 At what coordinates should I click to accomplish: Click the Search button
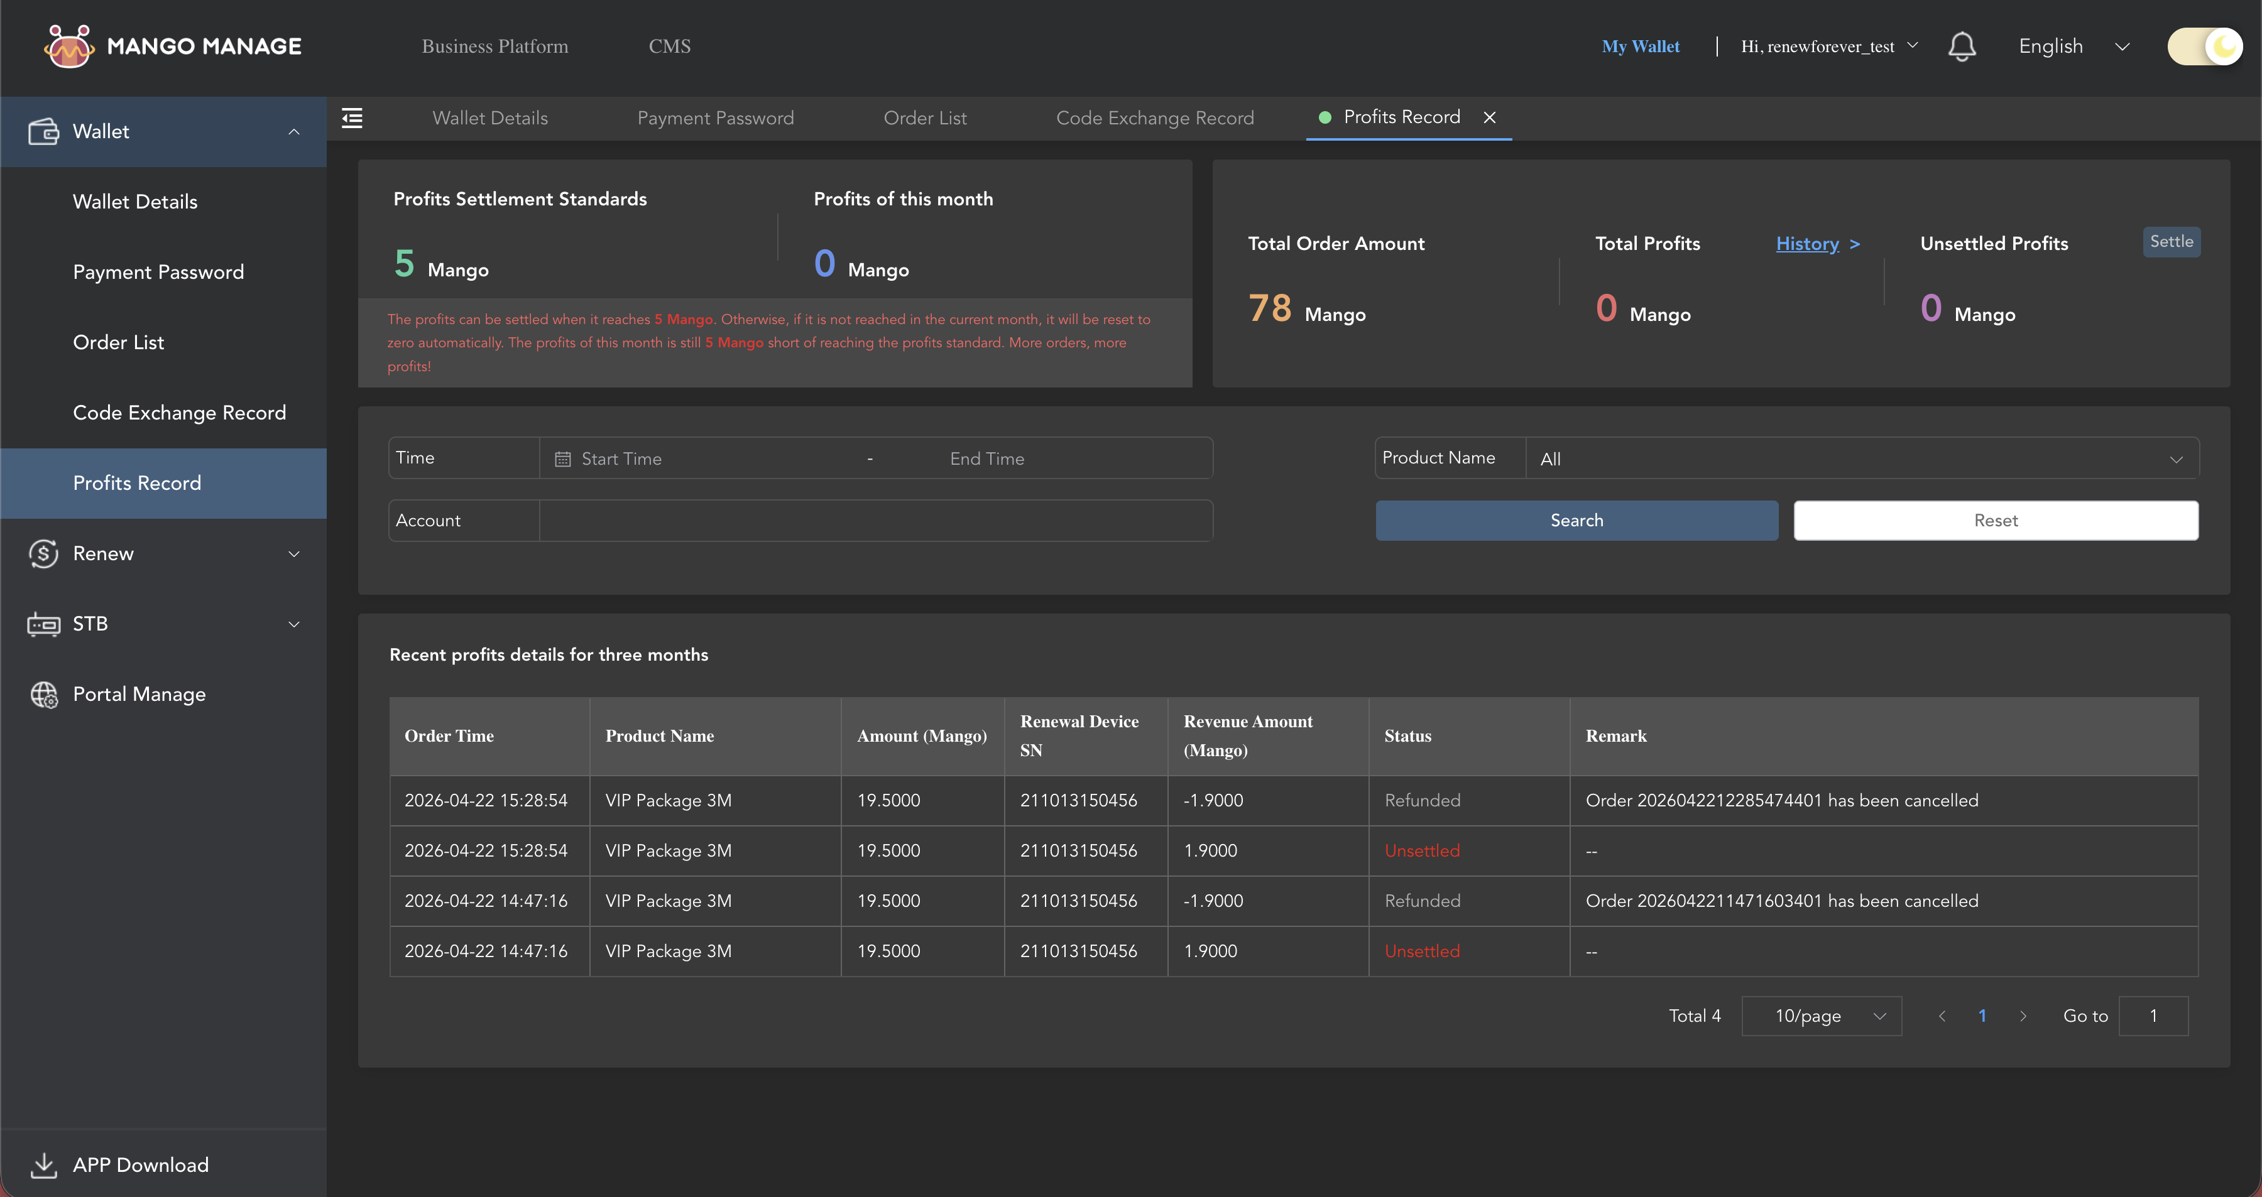(1576, 521)
